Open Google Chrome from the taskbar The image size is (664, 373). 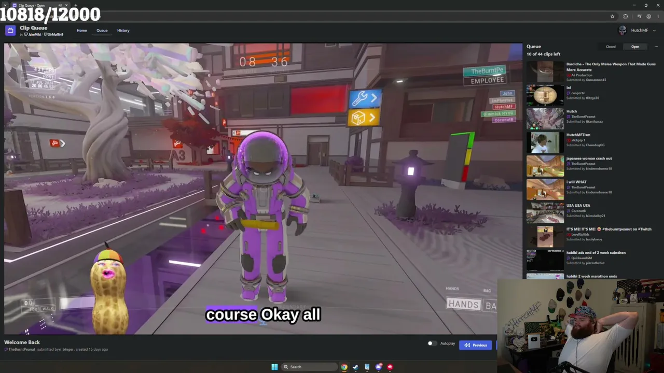(x=344, y=367)
